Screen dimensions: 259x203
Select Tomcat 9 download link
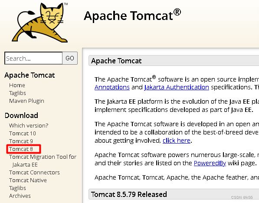21,141
